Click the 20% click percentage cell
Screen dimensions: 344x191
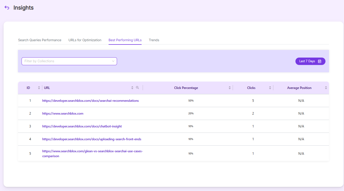(191, 114)
